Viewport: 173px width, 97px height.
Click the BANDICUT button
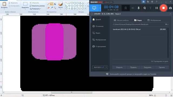100,67
